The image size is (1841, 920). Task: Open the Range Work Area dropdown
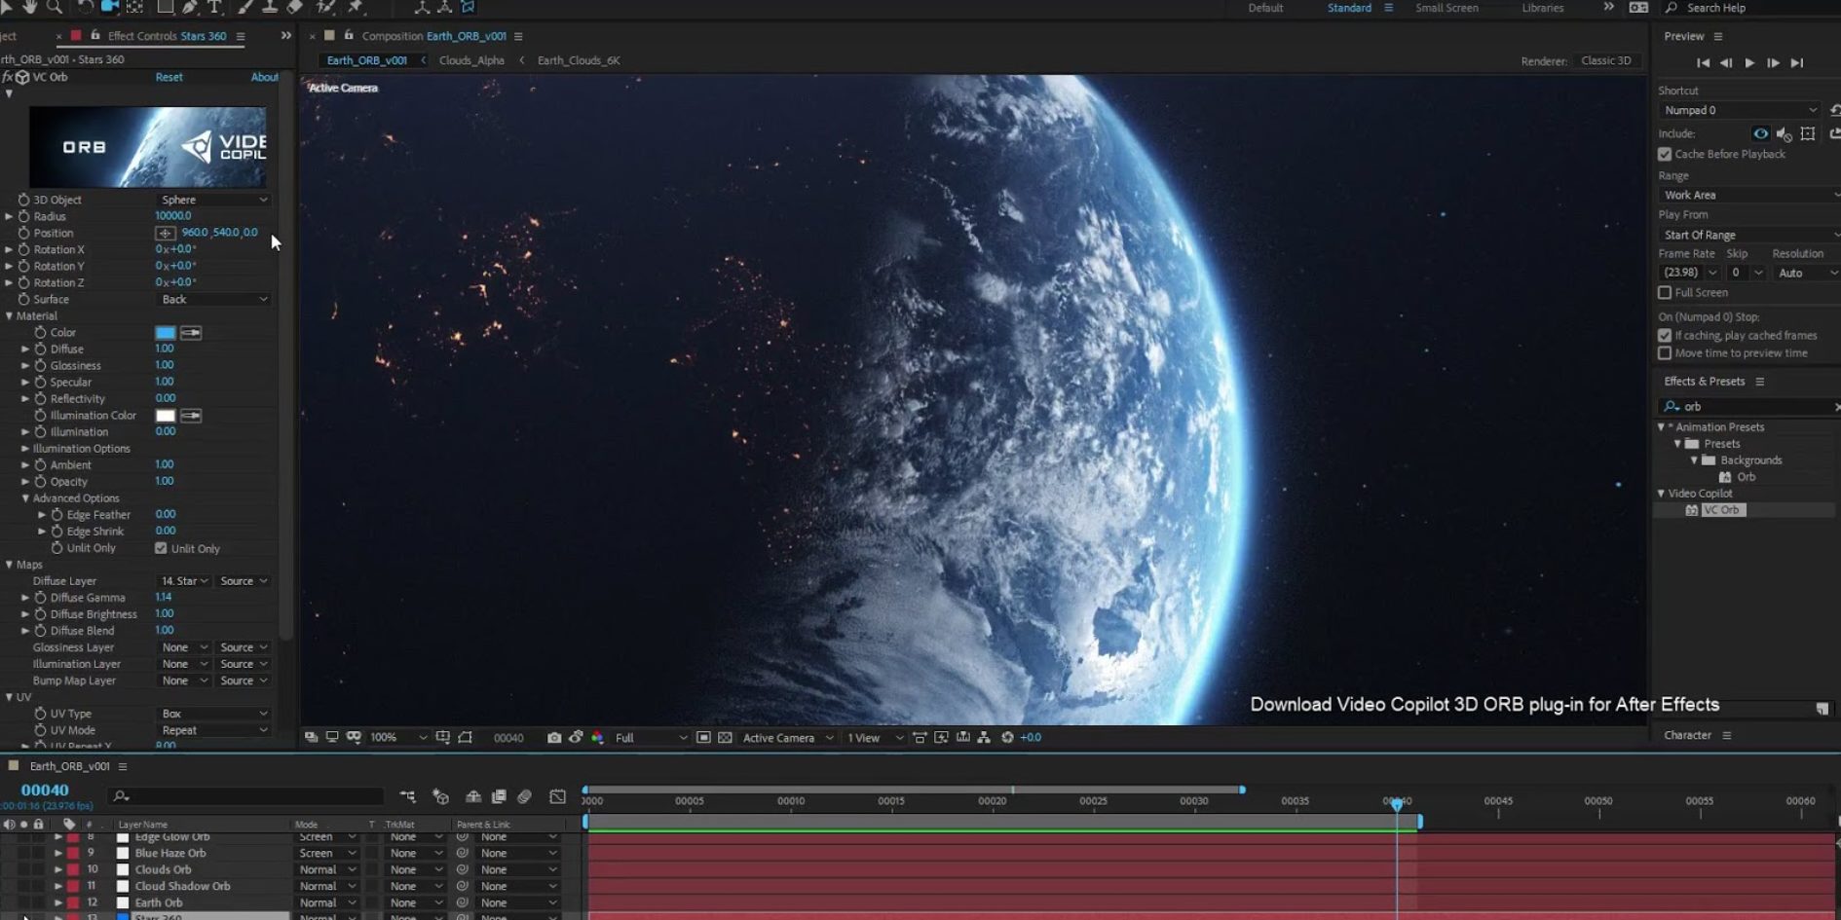point(1748,195)
